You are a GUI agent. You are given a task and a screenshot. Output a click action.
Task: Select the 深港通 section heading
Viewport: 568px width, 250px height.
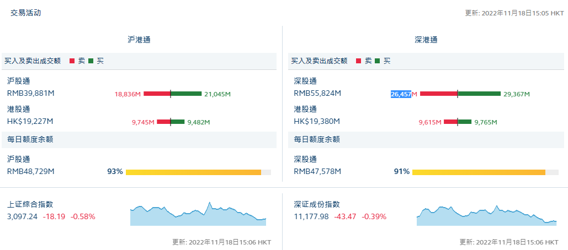(426, 40)
